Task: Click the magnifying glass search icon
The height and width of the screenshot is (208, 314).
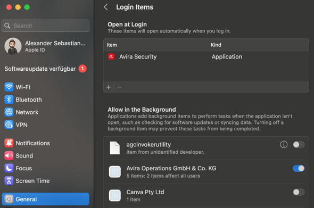Action: click(x=7, y=26)
